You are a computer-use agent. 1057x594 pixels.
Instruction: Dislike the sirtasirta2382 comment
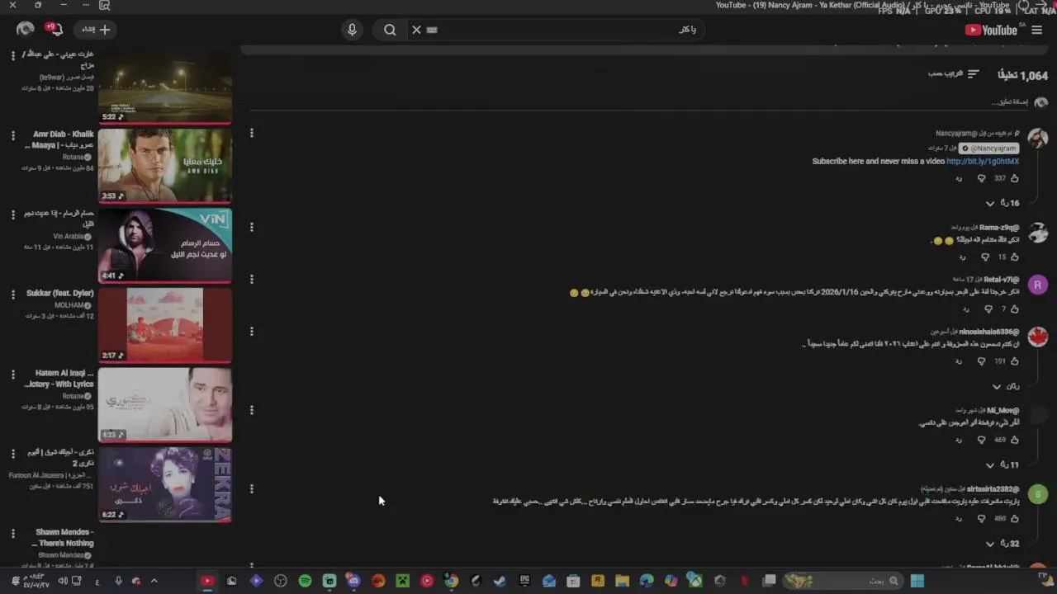(982, 519)
